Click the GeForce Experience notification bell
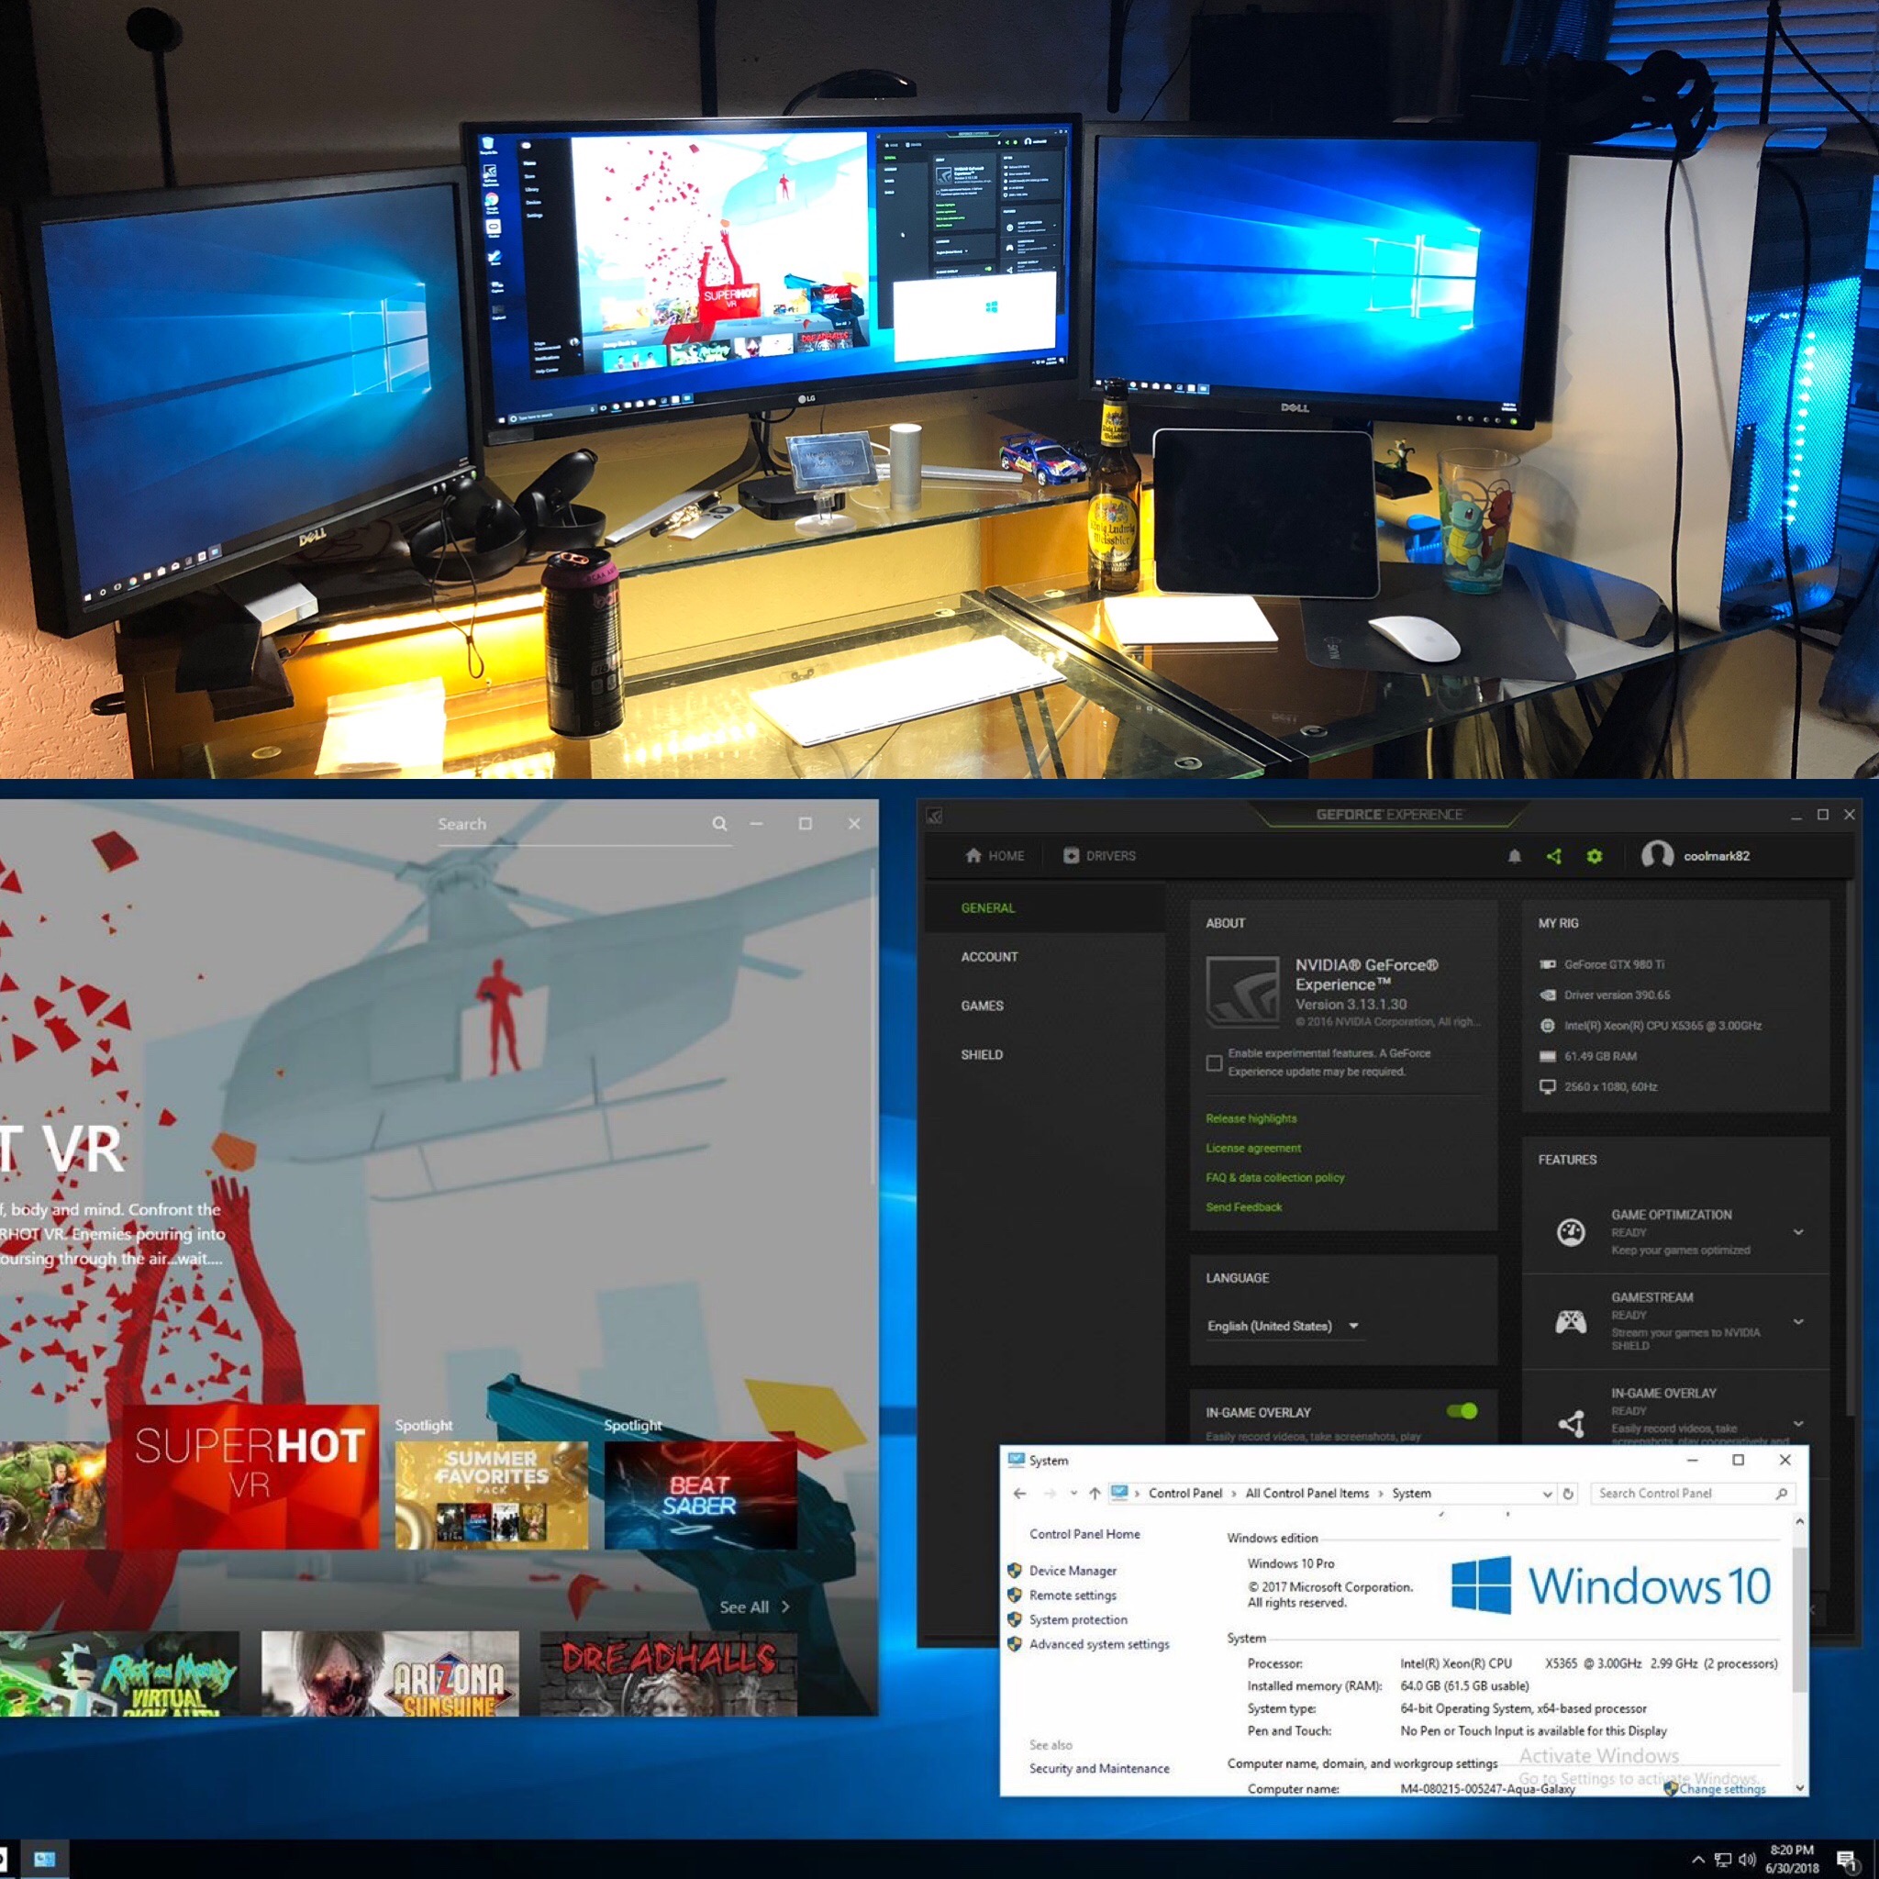This screenshot has height=1879, width=1879. pyautogui.click(x=1514, y=856)
